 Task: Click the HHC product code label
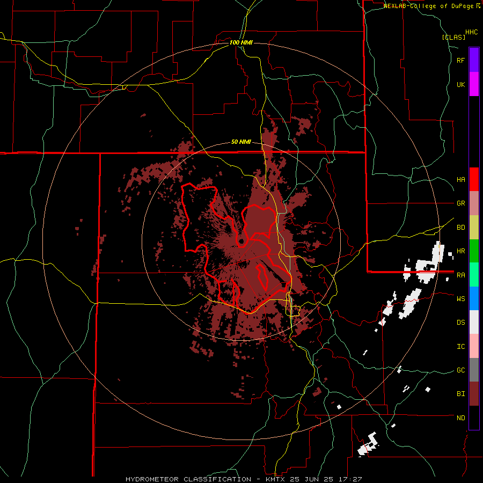click(472, 32)
